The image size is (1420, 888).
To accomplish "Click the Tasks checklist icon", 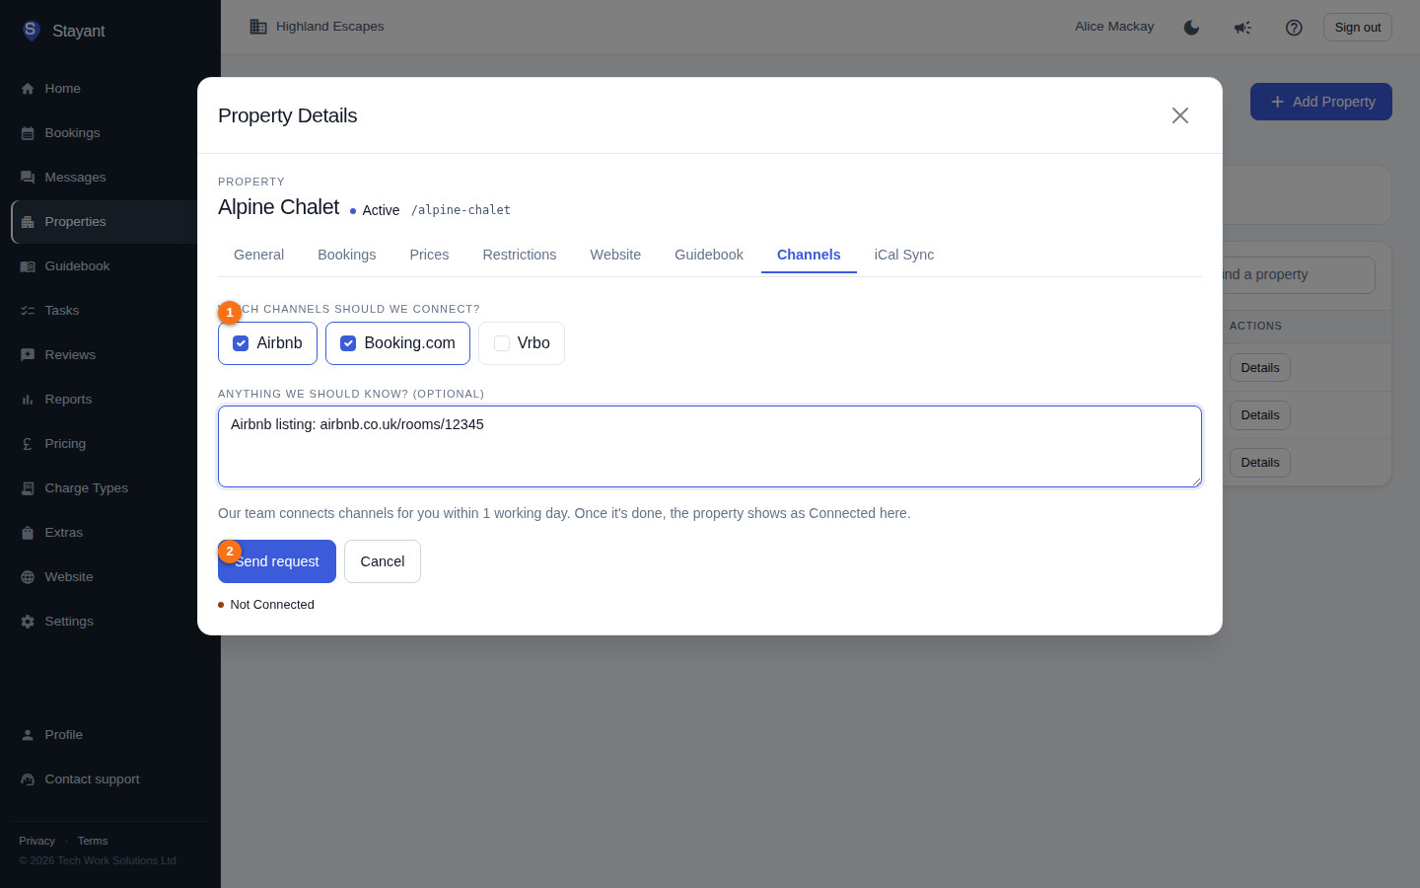I will 28,311.
